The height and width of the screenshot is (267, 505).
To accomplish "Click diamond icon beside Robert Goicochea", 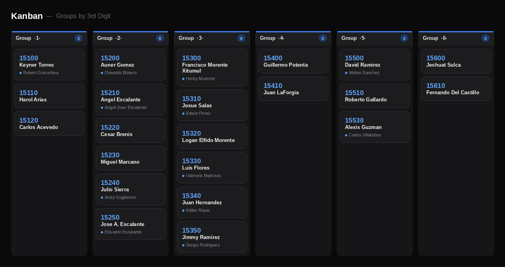I will pos(21,73).
